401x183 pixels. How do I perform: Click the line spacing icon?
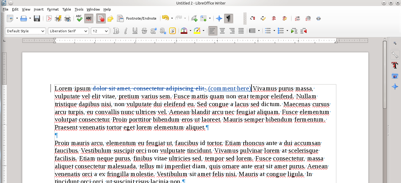(x=252, y=31)
